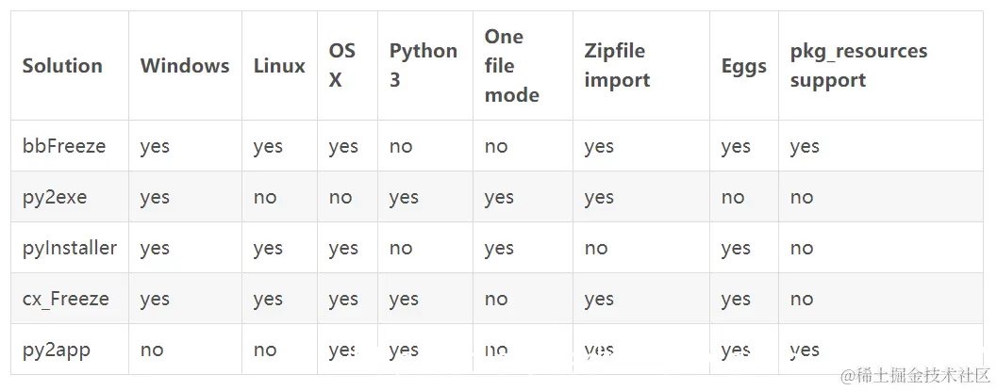The image size is (997, 391).
Task: Click the Eggs column header
Action: pos(744,66)
